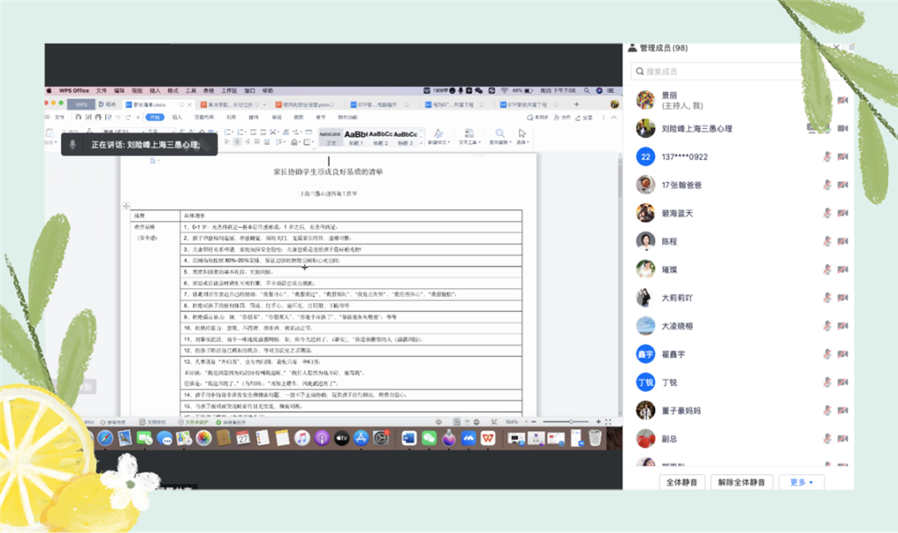
Task: Open Safari from the dock
Action: [104, 437]
